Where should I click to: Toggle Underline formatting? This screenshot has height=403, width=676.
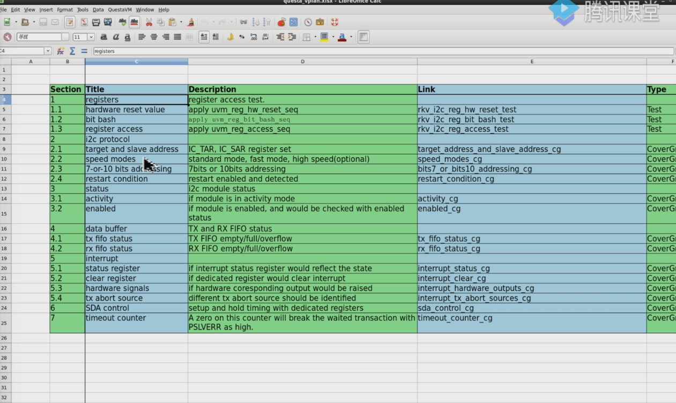pyautogui.click(x=127, y=37)
